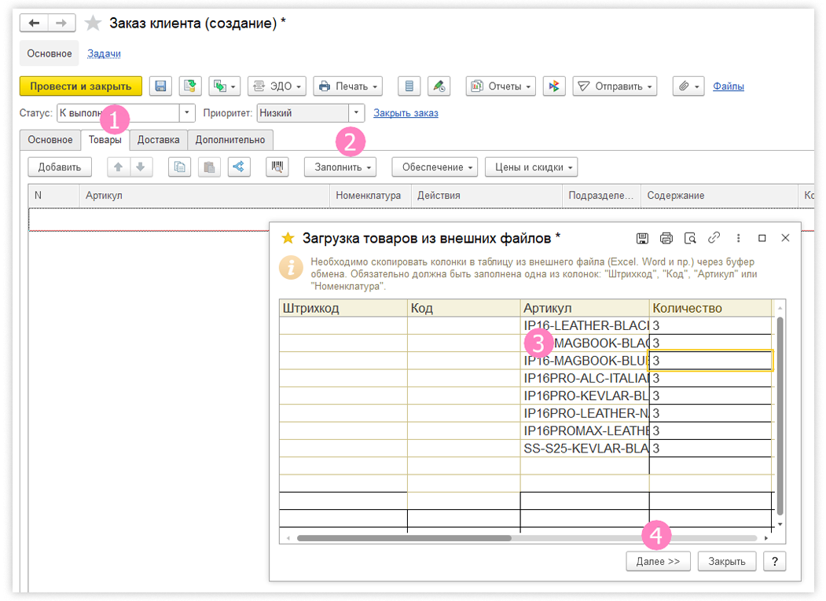The image size is (826, 601).
Task: Click the print preview icon in the dialog
Action: click(x=690, y=238)
